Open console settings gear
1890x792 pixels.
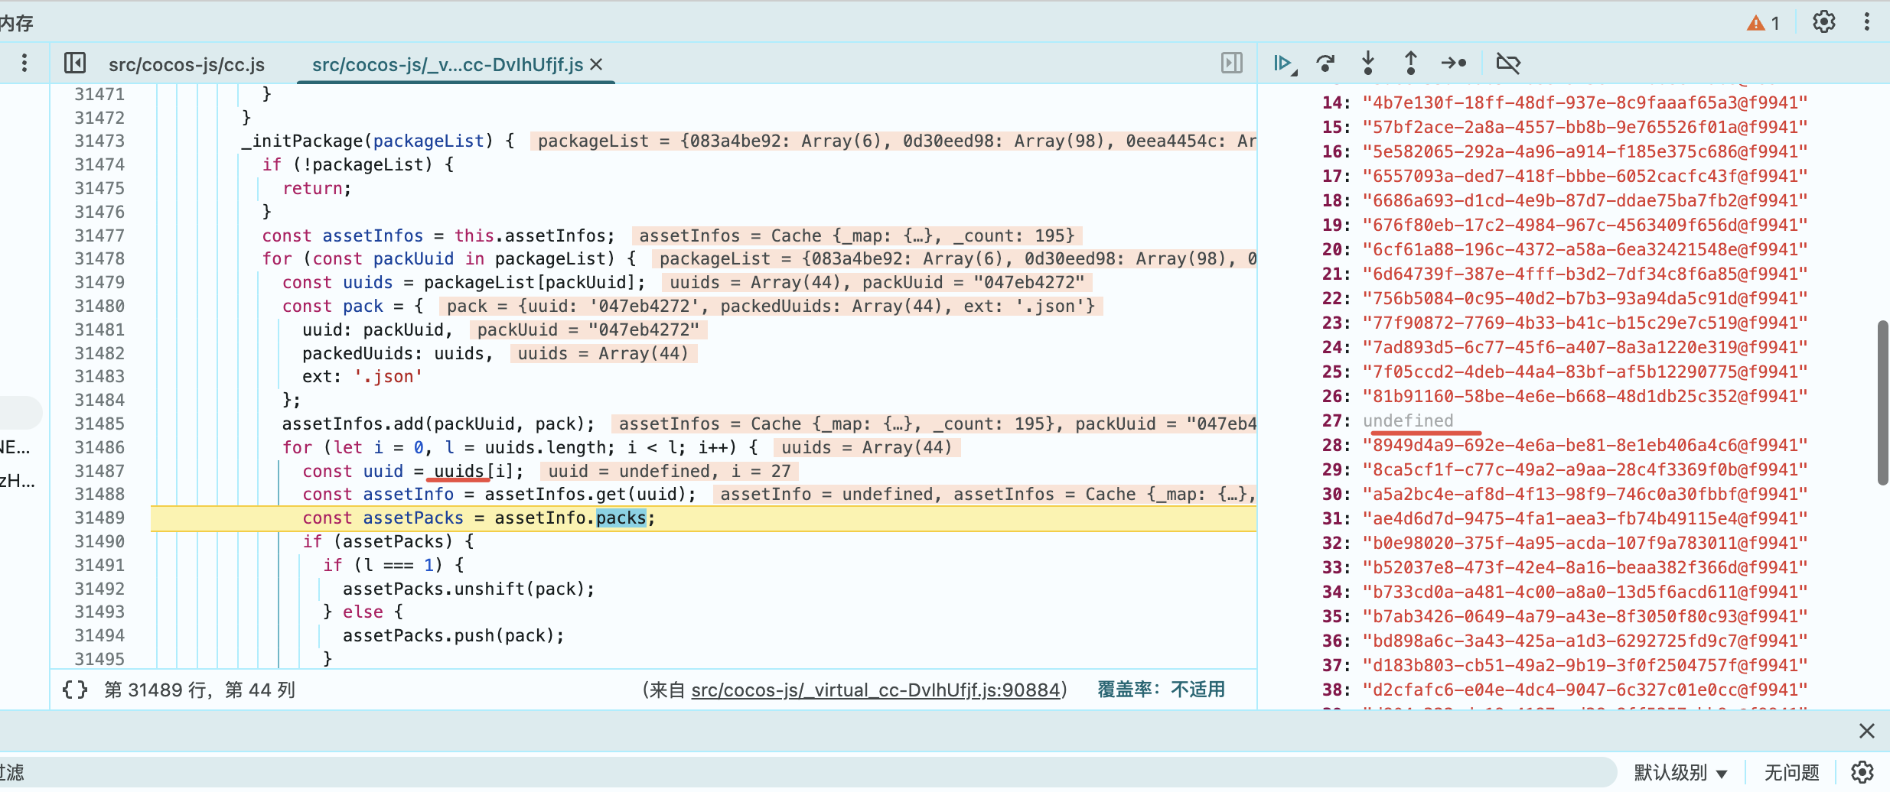(1862, 773)
